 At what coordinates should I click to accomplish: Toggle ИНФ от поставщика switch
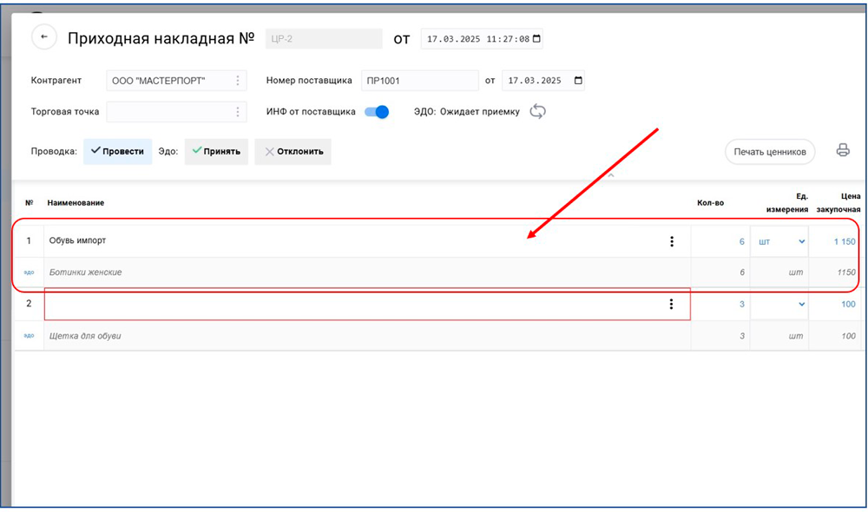click(x=377, y=112)
